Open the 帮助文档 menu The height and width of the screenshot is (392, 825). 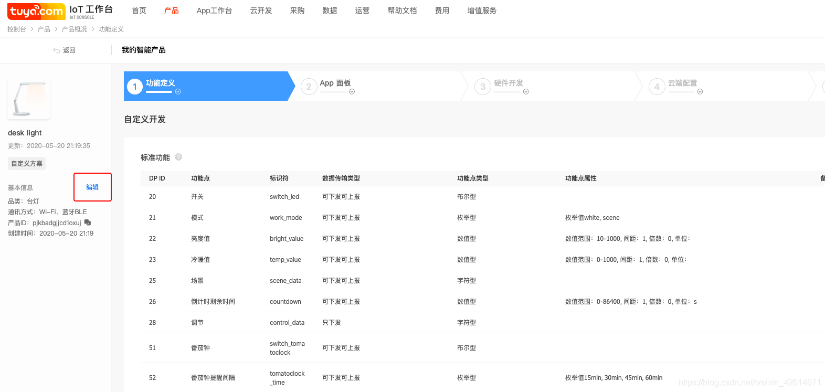402,10
